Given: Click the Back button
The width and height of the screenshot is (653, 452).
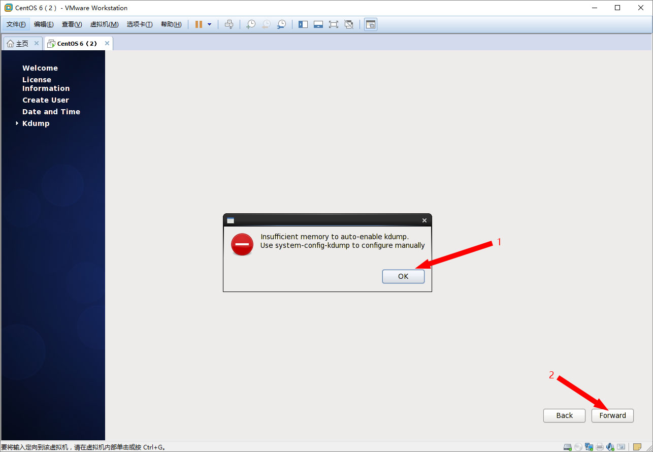Looking at the screenshot, I should click(564, 415).
